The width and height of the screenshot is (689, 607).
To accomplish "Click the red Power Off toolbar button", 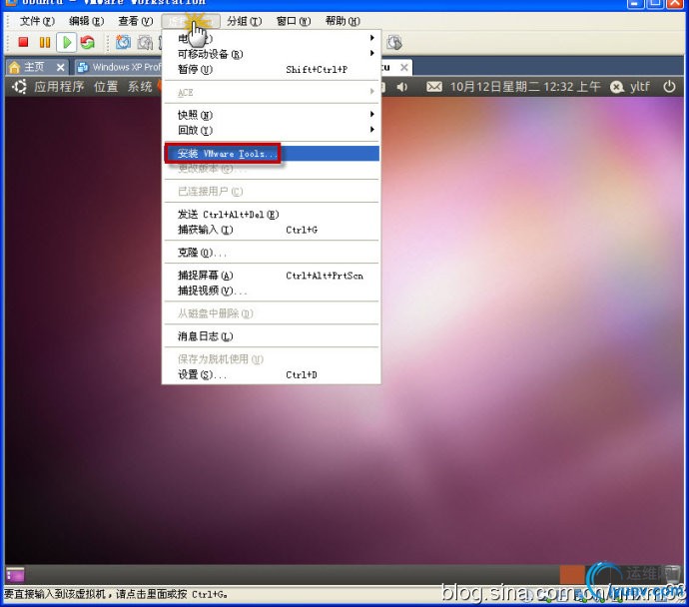I will [23, 42].
